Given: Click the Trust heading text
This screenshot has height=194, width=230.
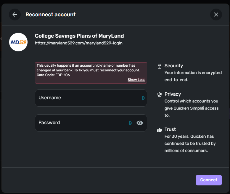Looking at the screenshot, I should pyautogui.click(x=170, y=129).
